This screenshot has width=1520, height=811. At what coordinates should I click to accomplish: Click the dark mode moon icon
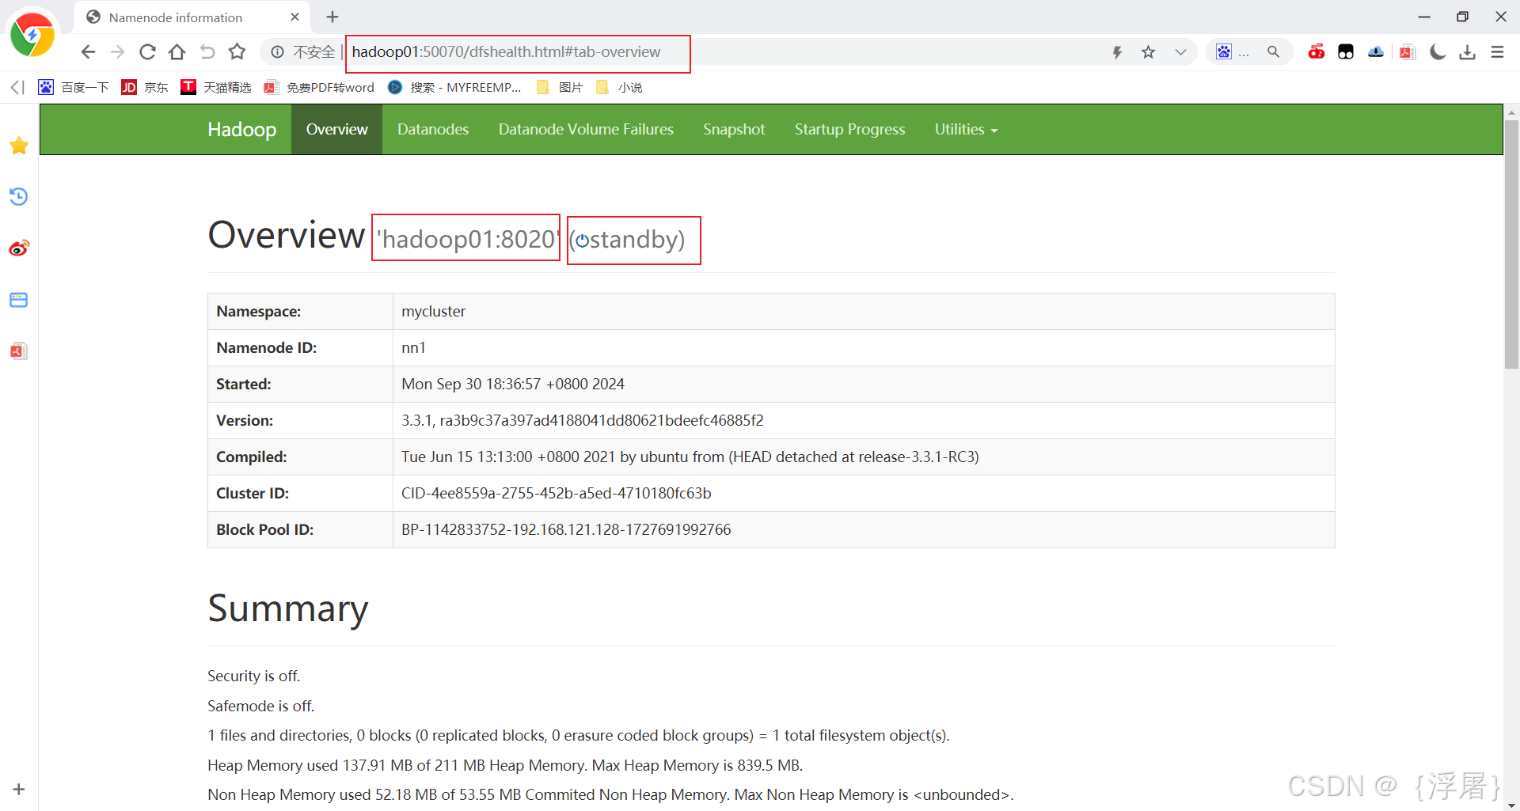click(x=1438, y=51)
